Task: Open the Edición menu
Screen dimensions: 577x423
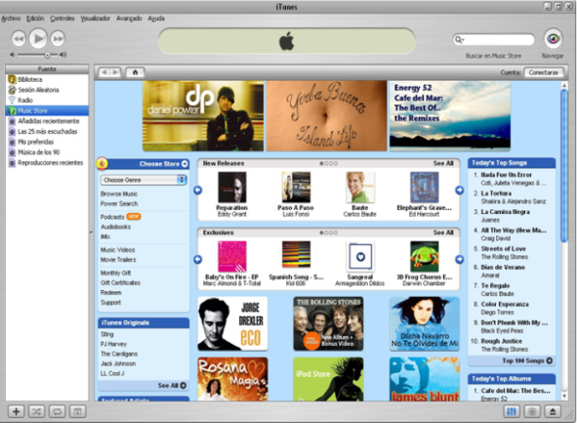Action: (35, 19)
